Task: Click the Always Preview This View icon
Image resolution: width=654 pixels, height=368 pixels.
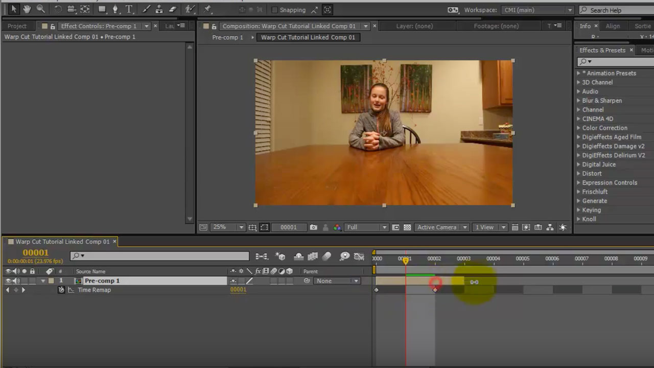Action: tap(203, 227)
